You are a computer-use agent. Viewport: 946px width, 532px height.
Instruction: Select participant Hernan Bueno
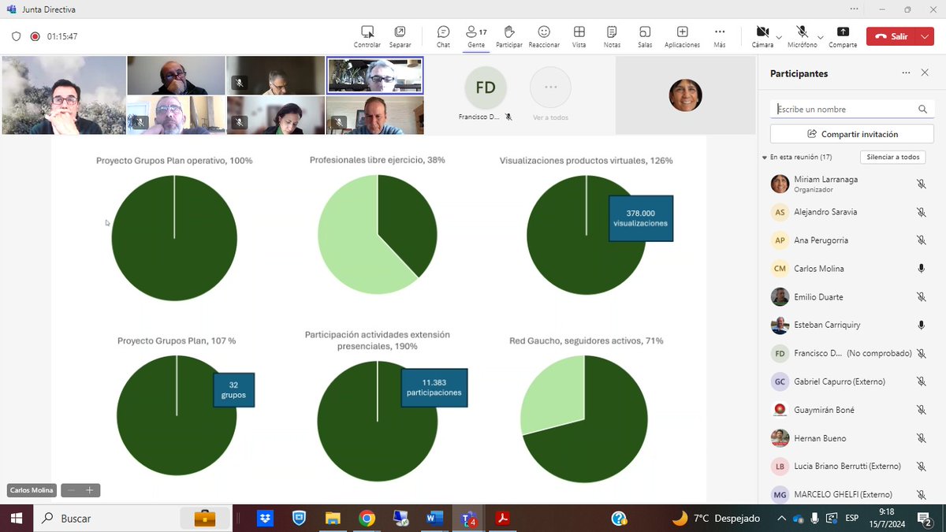852,438
